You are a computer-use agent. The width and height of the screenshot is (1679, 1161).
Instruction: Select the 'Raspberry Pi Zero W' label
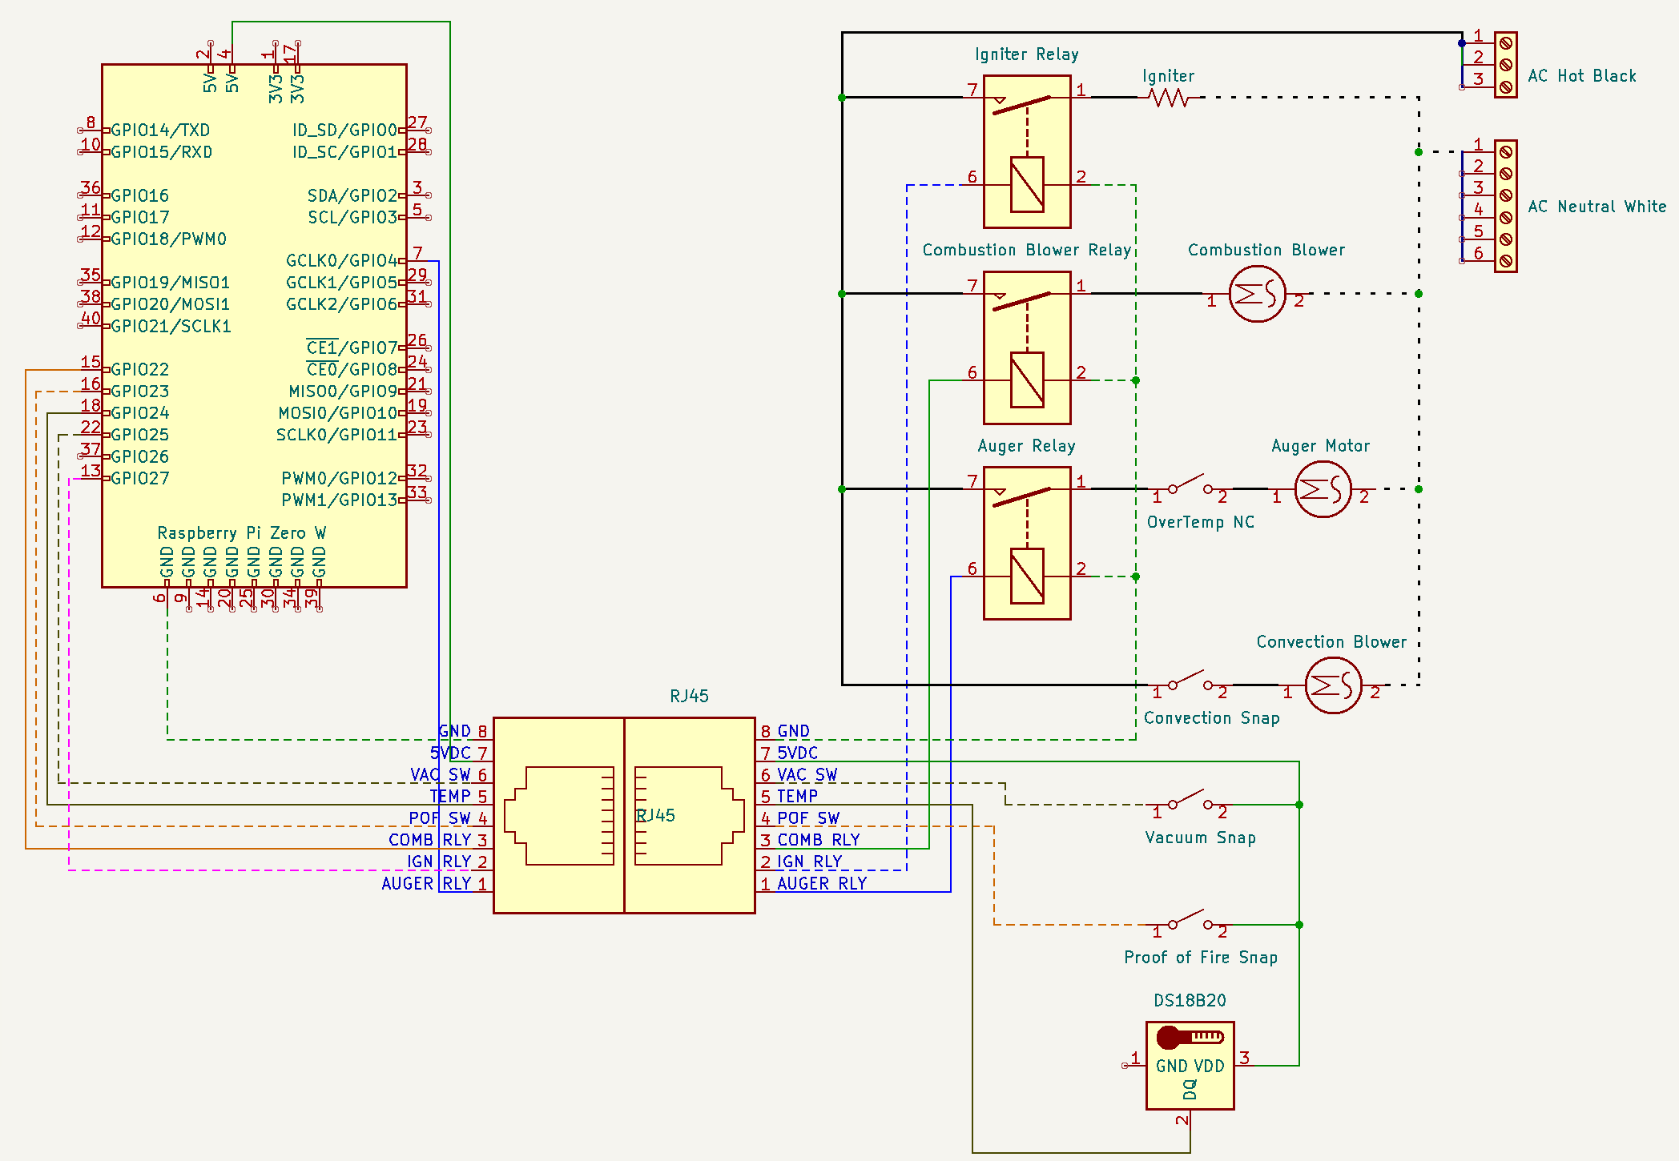(242, 533)
